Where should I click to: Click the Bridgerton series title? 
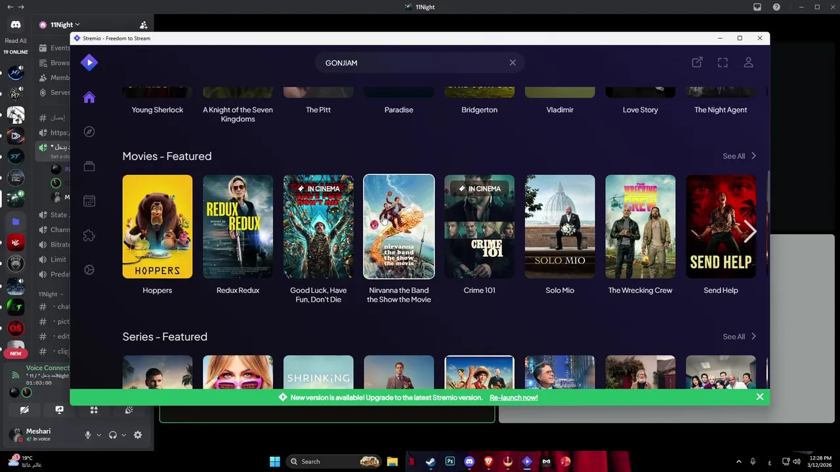click(x=479, y=109)
